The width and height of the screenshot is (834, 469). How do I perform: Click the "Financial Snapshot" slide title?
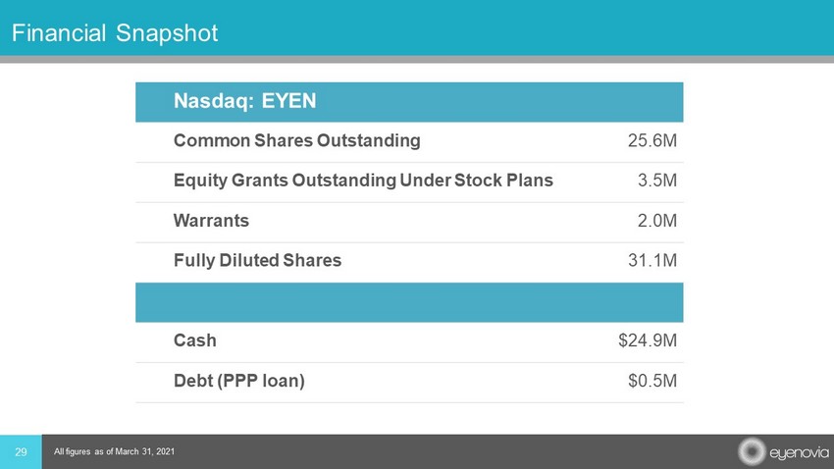click(115, 33)
